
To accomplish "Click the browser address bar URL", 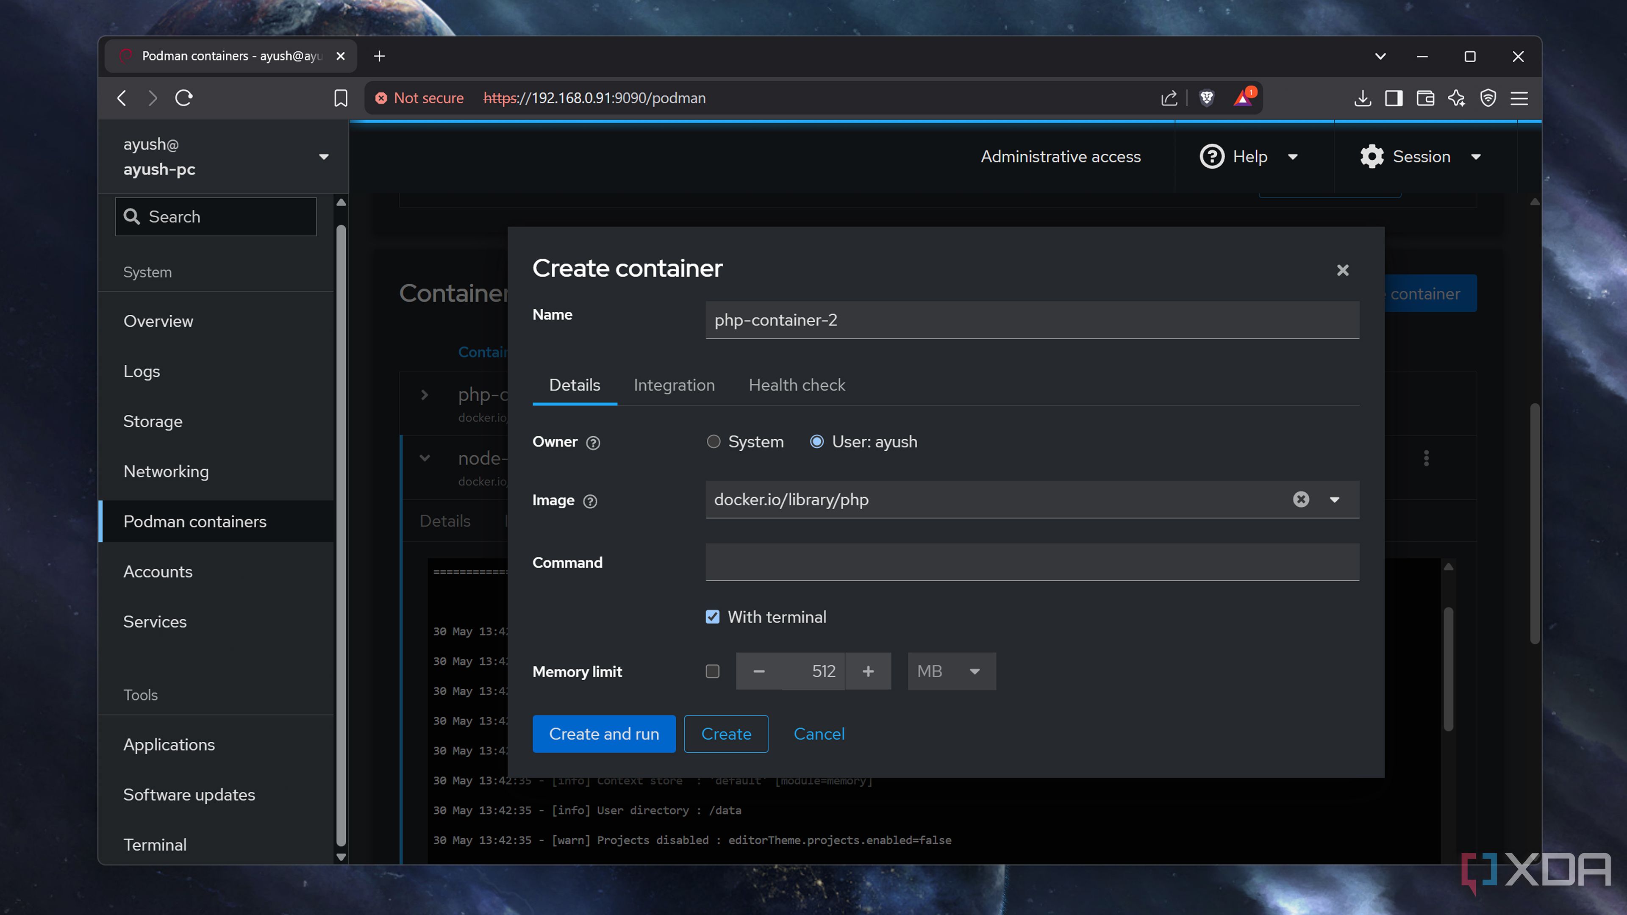I will [594, 98].
